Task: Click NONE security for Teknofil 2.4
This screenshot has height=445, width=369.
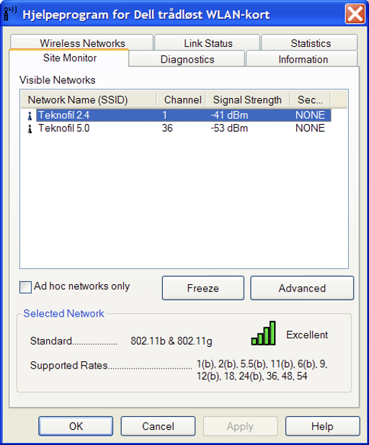Action: click(310, 115)
